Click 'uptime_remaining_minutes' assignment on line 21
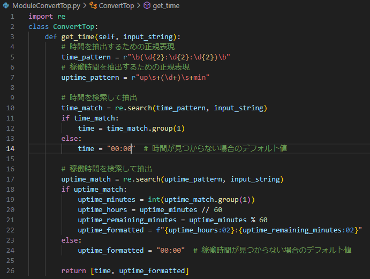The image size is (370, 279). click(x=127, y=220)
